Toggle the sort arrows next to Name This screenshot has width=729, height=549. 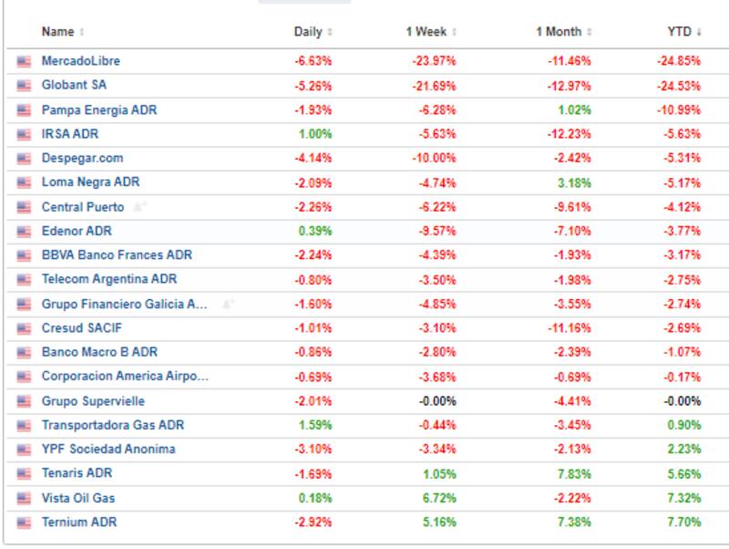click(x=82, y=33)
